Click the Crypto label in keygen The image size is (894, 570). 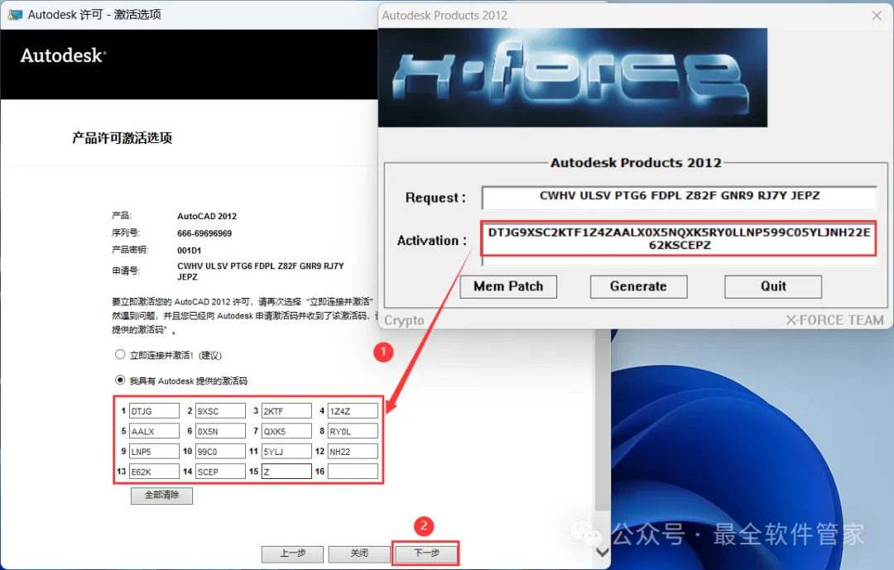click(404, 320)
